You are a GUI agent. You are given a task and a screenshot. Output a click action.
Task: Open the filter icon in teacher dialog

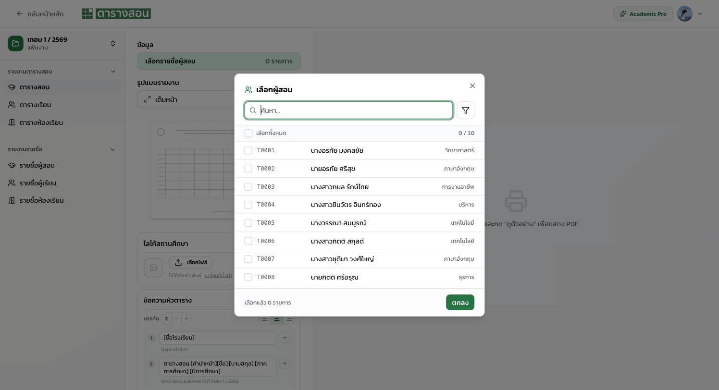[x=465, y=110]
